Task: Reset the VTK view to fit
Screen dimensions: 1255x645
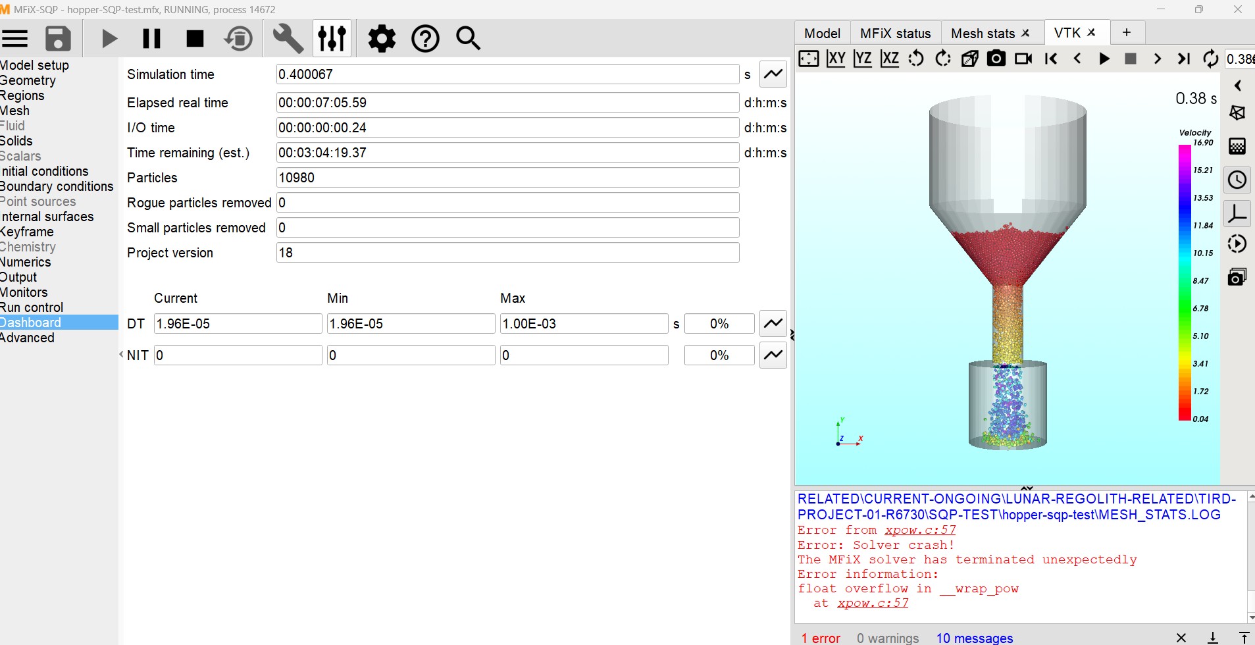Action: coord(809,59)
